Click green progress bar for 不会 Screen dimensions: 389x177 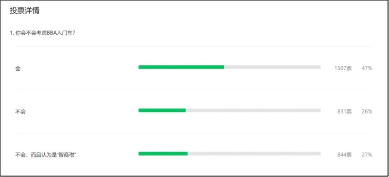(x=162, y=110)
